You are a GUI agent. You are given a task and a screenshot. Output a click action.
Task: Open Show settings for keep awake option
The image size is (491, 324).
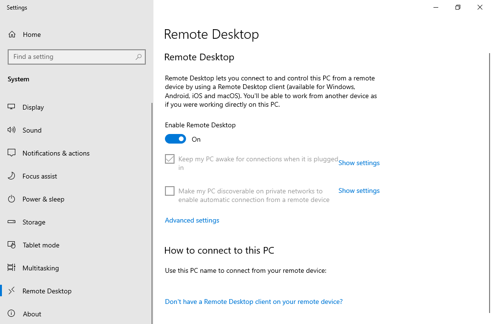[x=359, y=163]
